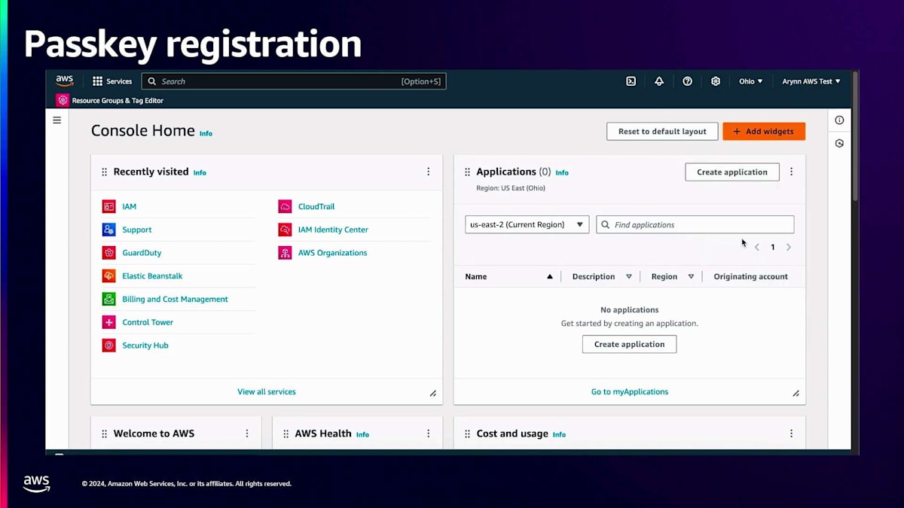Click Info next to Console Home
This screenshot has width=904, height=508.
click(206, 133)
